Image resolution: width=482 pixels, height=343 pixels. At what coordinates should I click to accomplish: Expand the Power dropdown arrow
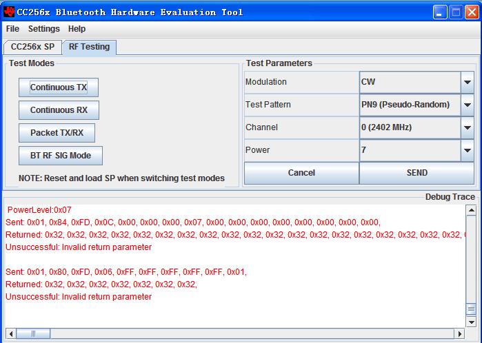tap(468, 150)
